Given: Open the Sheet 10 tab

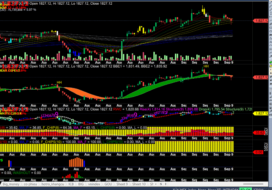Looking at the screenshot, I should click(139, 184).
